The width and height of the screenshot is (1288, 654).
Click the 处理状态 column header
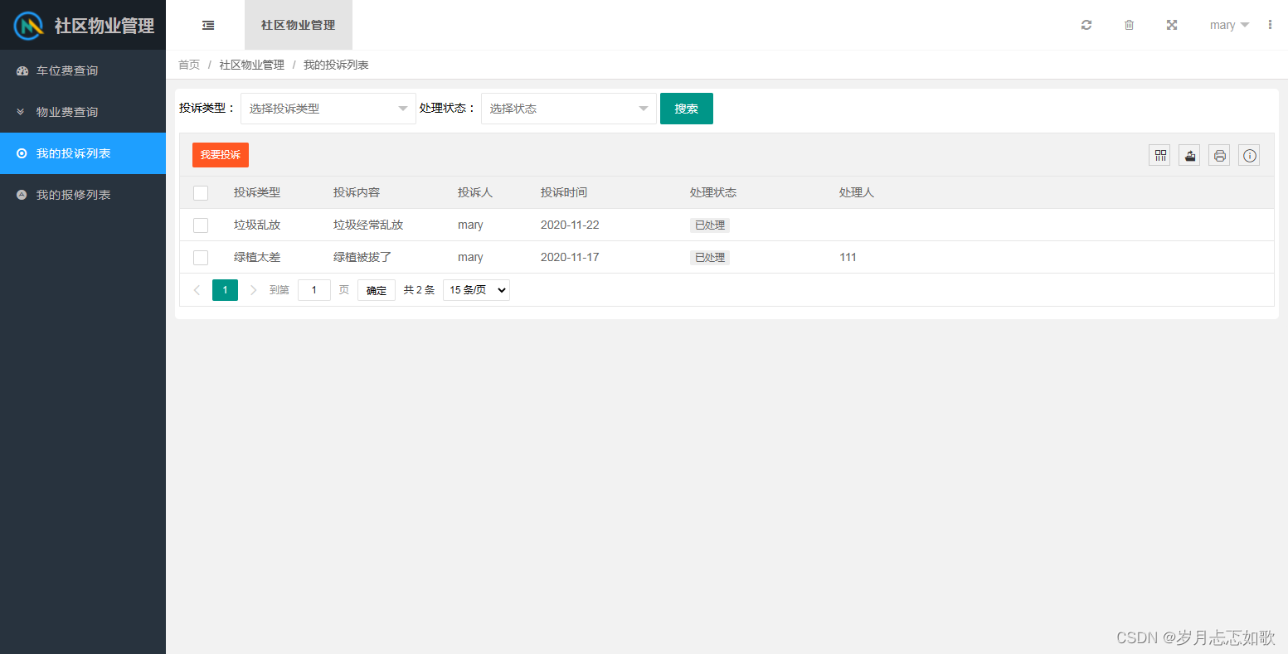coord(713,192)
